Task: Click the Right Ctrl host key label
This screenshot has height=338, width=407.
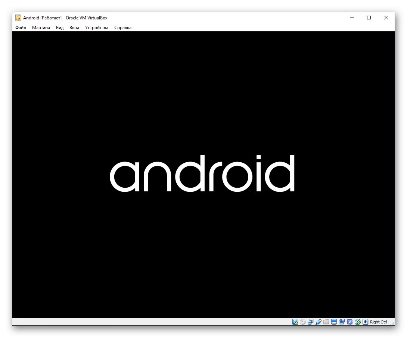Action: coord(379,322)
